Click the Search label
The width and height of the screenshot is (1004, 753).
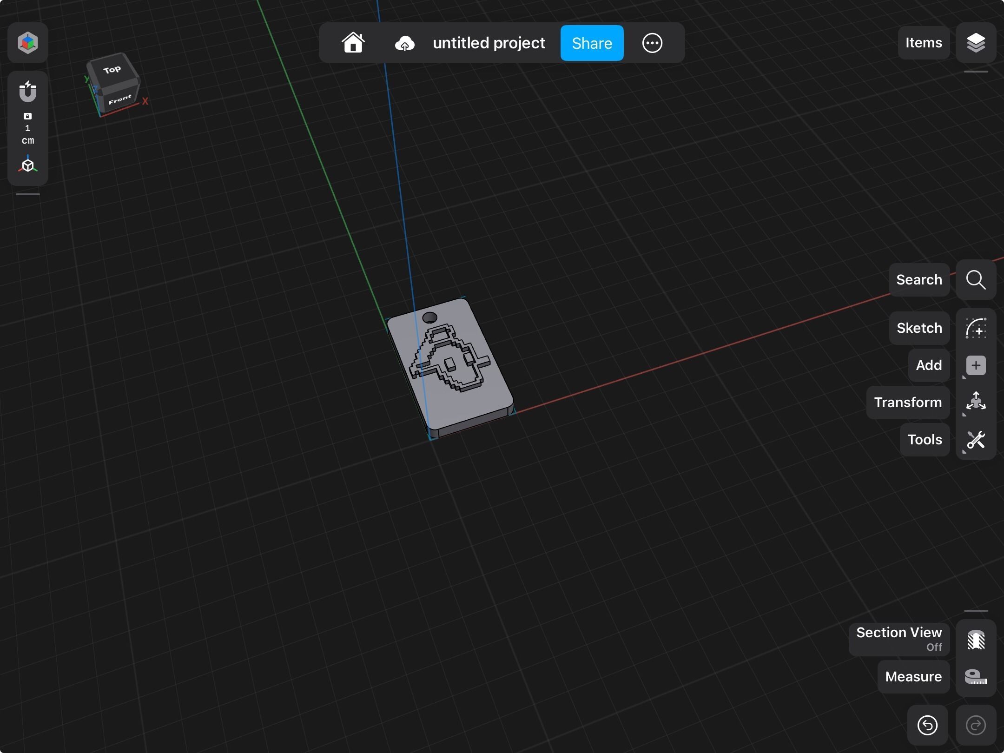[919, 280]
